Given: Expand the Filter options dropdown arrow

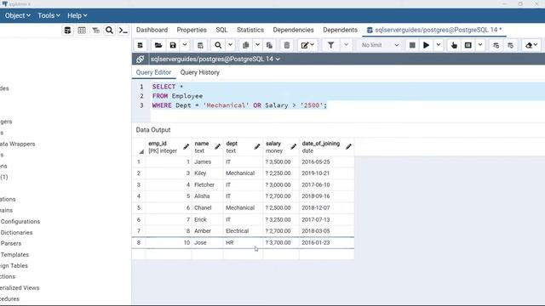Looking at the screenshot, I should point(347,45).
